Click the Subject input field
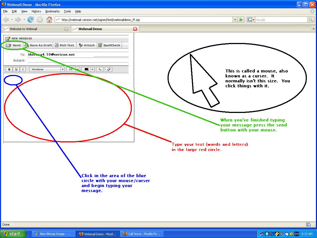Screen dimensions: 317x238 78,60
